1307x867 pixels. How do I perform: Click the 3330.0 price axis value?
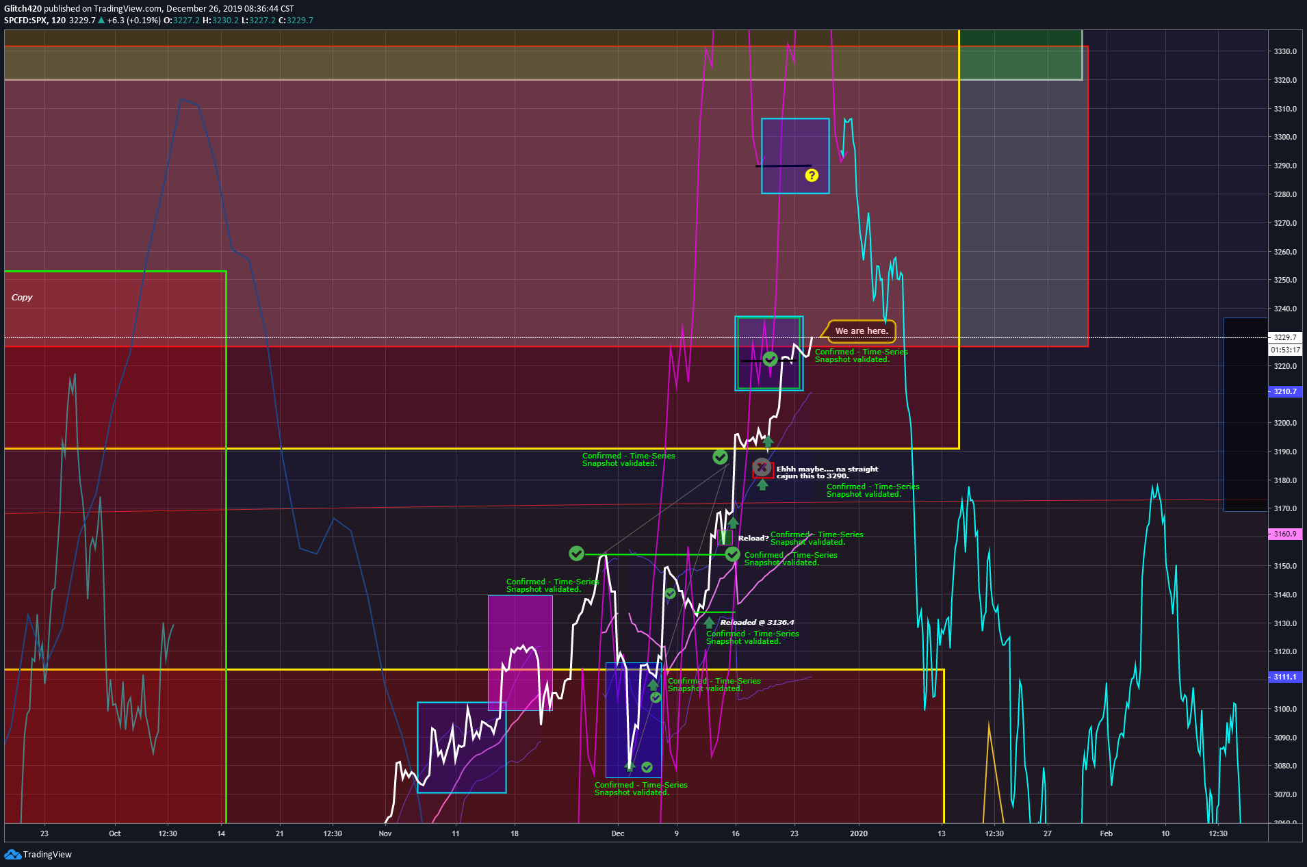point(1285,51)
